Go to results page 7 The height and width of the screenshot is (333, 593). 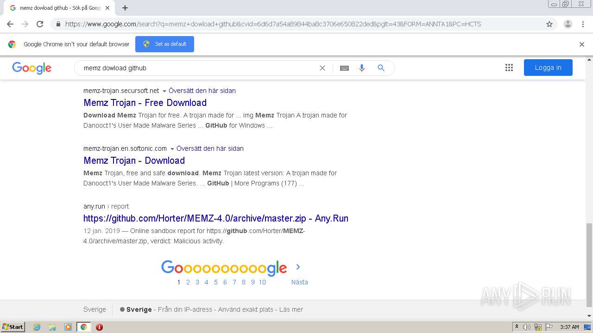pyautogui.click(x=234, y=282)
